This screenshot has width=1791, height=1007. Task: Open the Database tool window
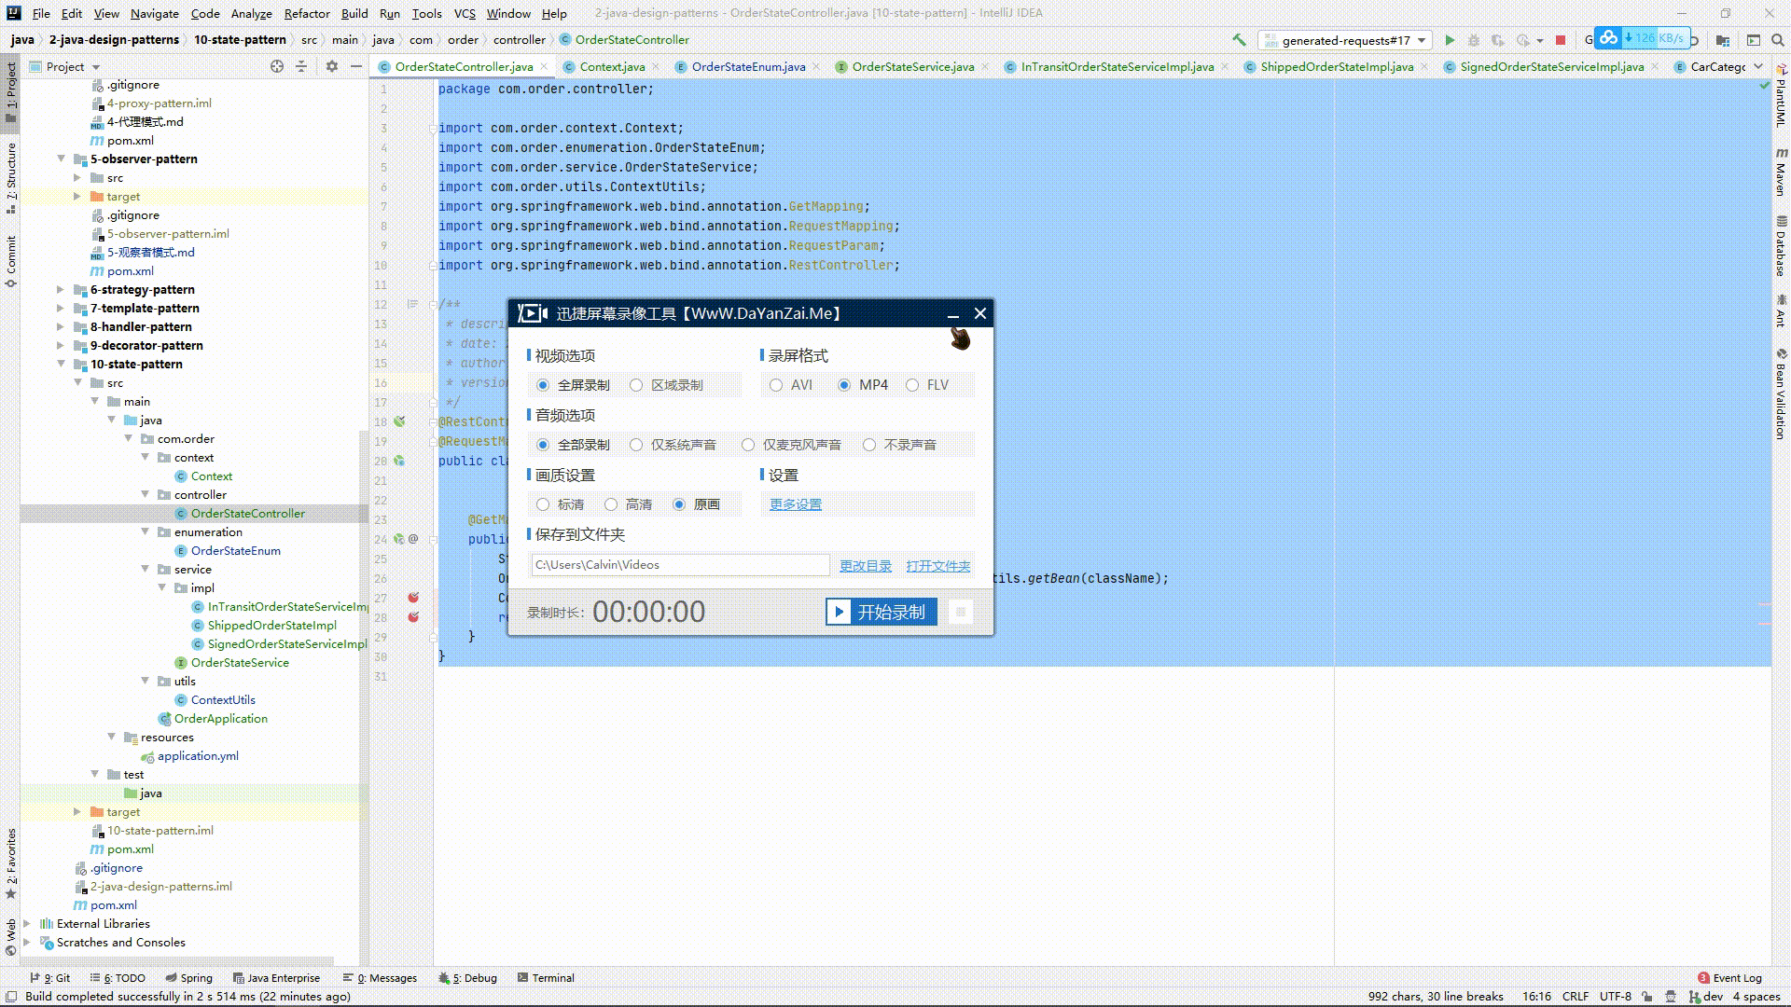[1781, 246]
